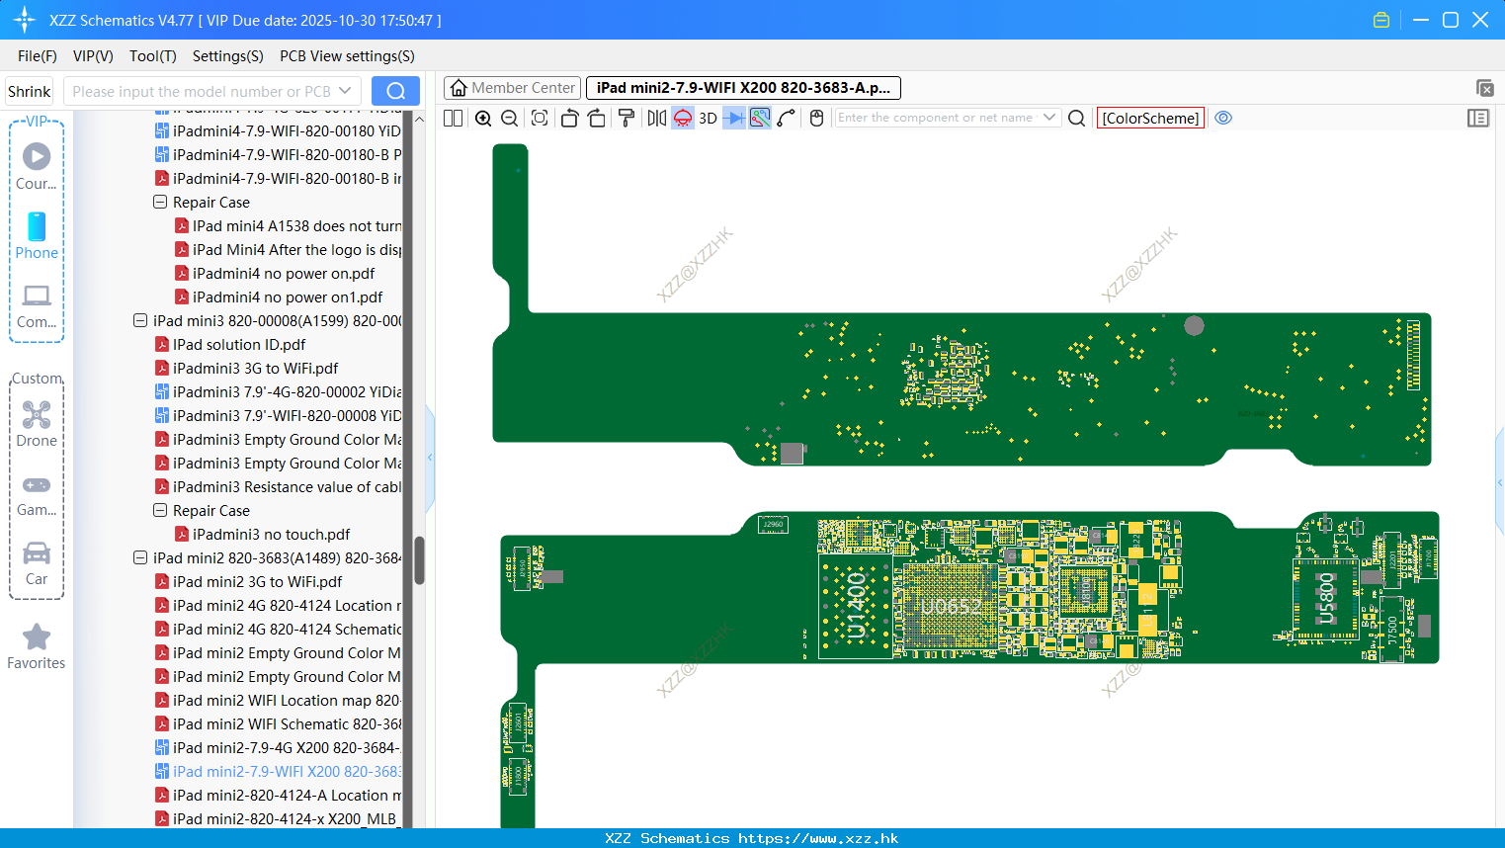Collapse iPad mini2 820-3683(A1489) node
Viewport: 1505px width, 848px height.
pyautogui.click(x=140, y=557)
